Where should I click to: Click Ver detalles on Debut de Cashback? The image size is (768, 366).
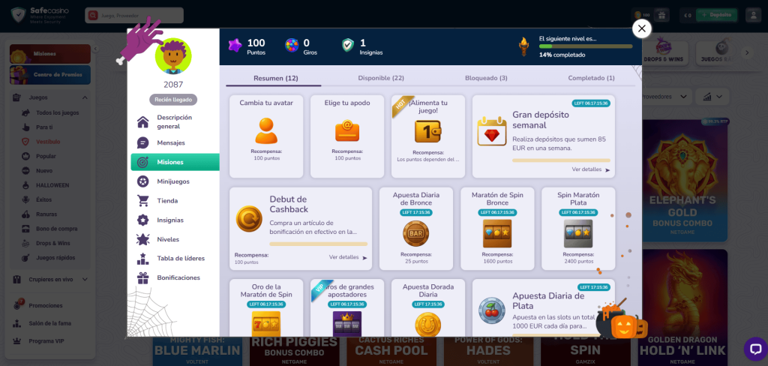pyautogui.click(x=348, y=257)
